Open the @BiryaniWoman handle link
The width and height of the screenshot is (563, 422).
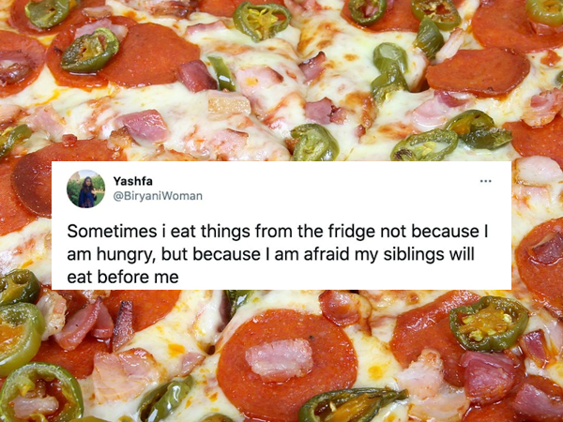[158, 196]
